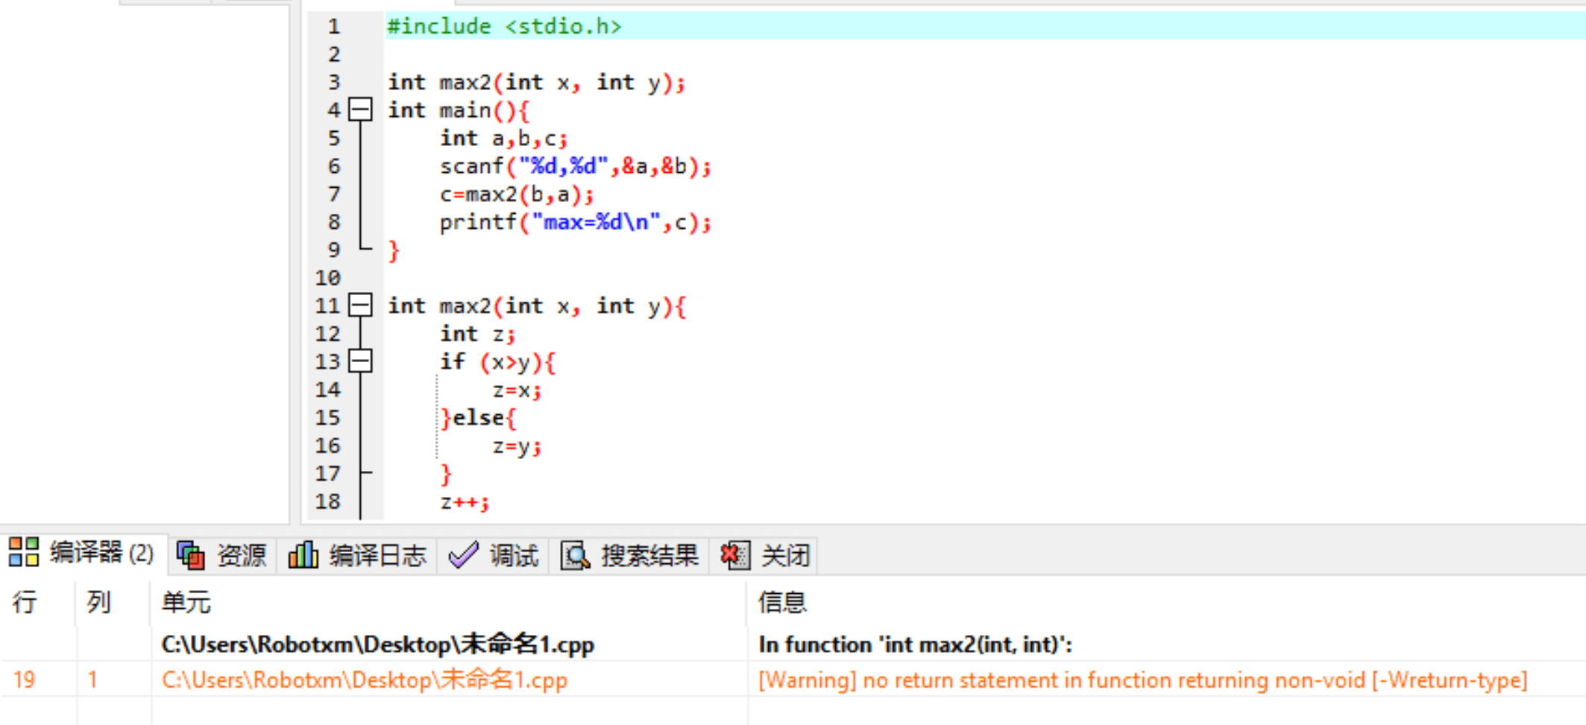Viewport: 1586px width, 725px height.
Task: Select the return-type warning message row
Action: coord(1142,680)
